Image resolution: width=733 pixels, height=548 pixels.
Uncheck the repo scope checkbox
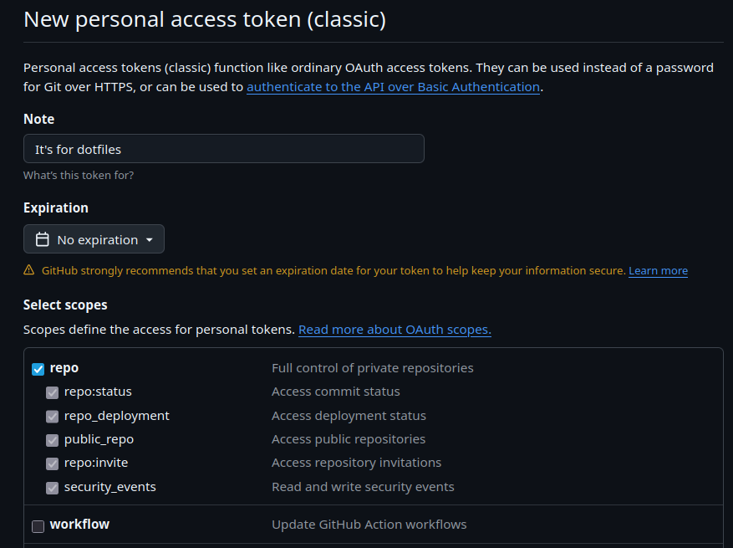tap(38, 369)
